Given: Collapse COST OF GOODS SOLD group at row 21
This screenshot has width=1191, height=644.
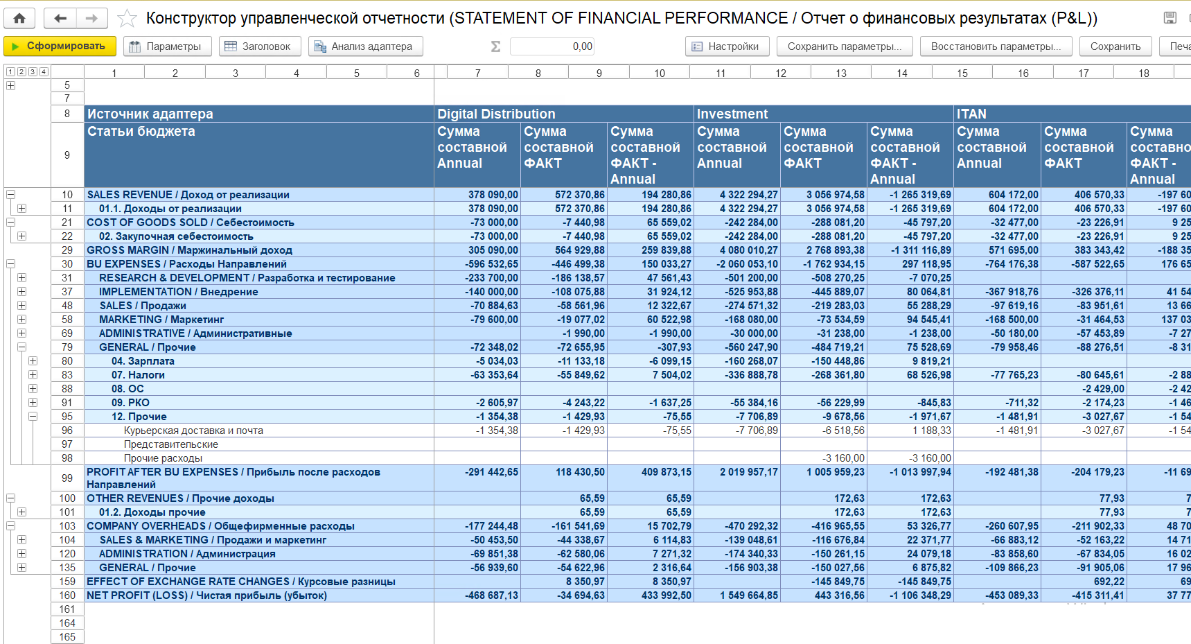Looking at the screenshot, I should click(10, 223).
